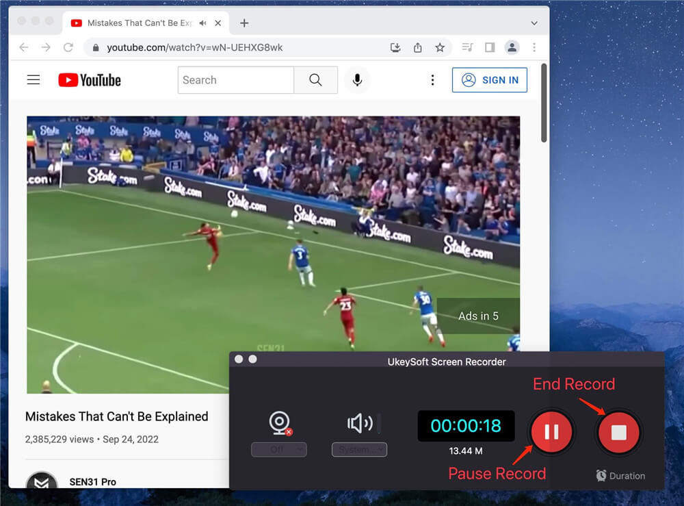Screen dimensions: 684x506
Task: Click the speaker audio icon in UkeySoft recorder
Action: pos(360,423)
